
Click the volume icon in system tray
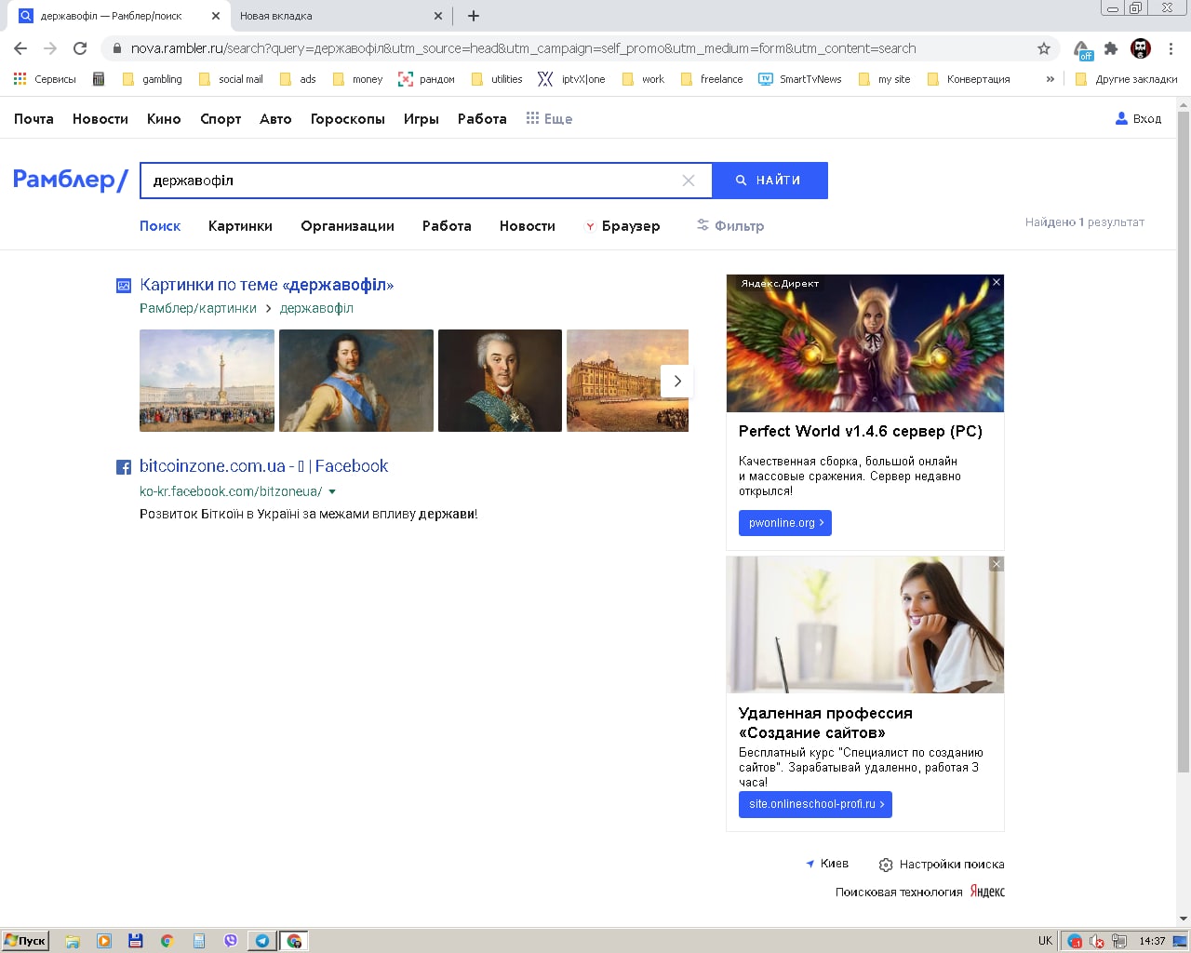[1097, 941]
